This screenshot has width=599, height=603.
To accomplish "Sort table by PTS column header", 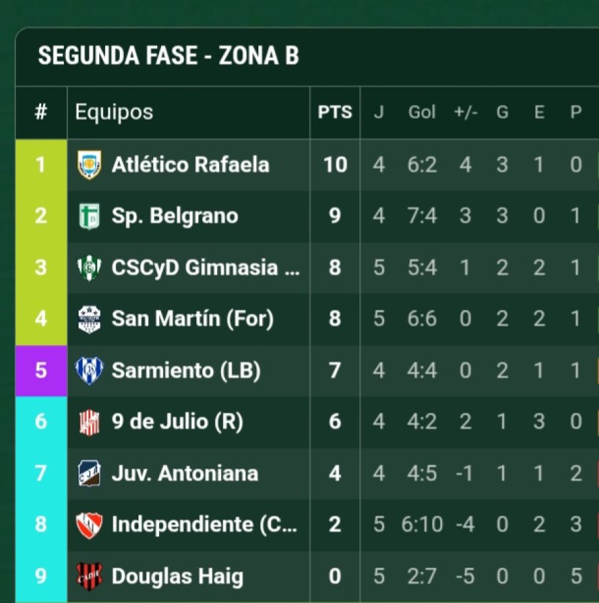I will [x=335, y=112].
